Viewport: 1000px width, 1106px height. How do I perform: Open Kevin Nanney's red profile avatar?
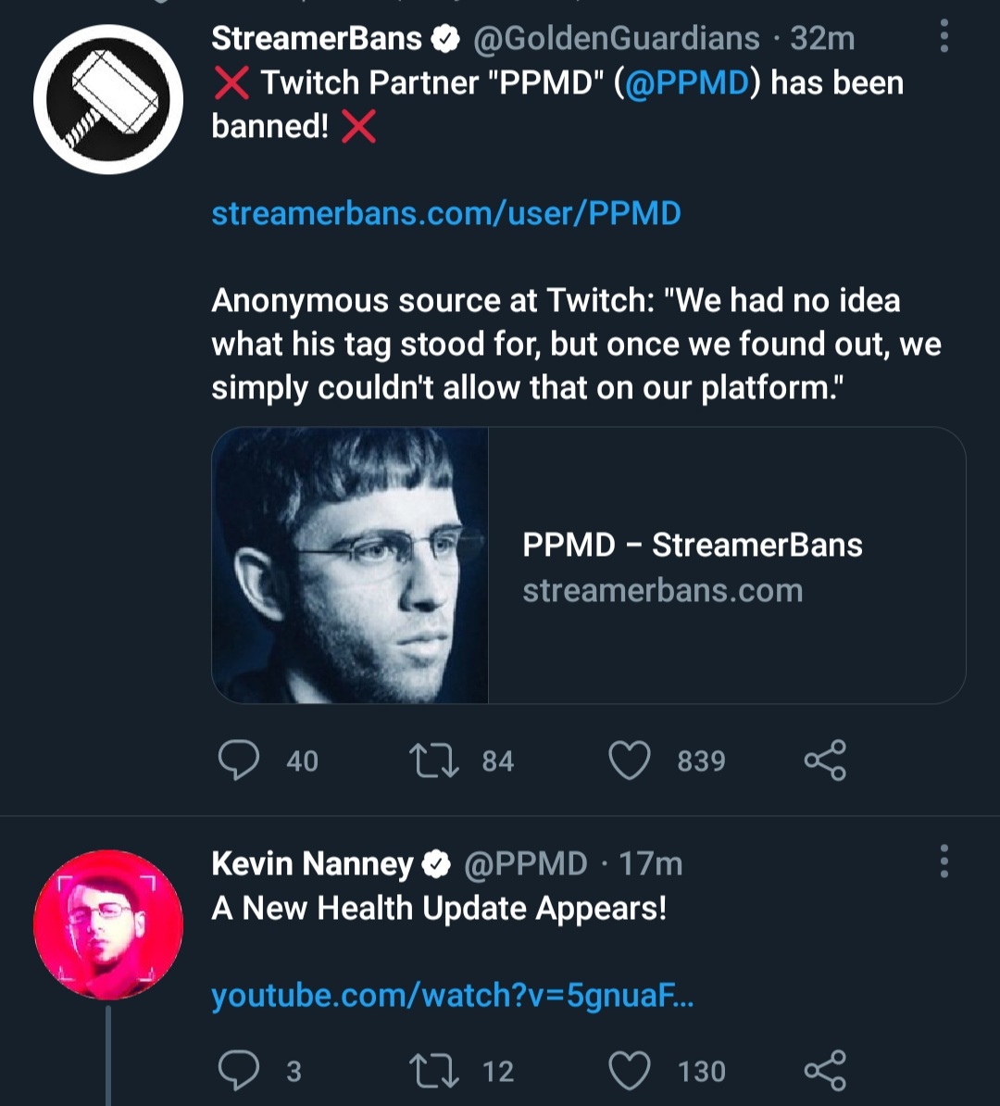(108, 924)
